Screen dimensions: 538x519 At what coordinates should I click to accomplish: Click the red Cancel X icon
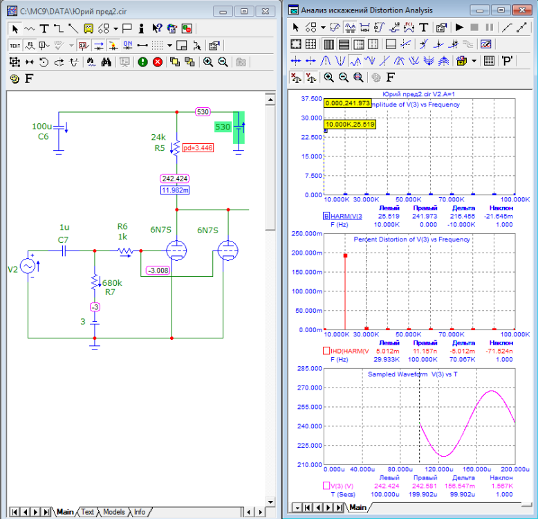pyautogui.click(x=157, y=62)
